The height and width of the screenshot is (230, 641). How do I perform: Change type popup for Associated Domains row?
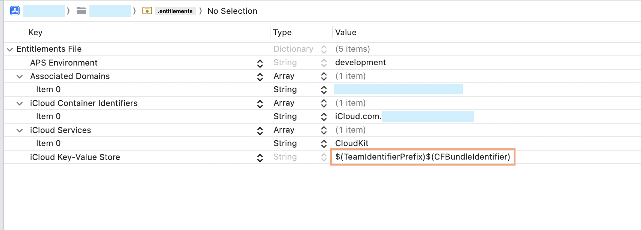tap(324, 76)
